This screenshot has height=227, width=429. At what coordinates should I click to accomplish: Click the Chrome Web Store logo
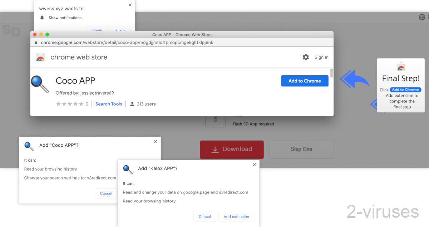coord(40,57)
